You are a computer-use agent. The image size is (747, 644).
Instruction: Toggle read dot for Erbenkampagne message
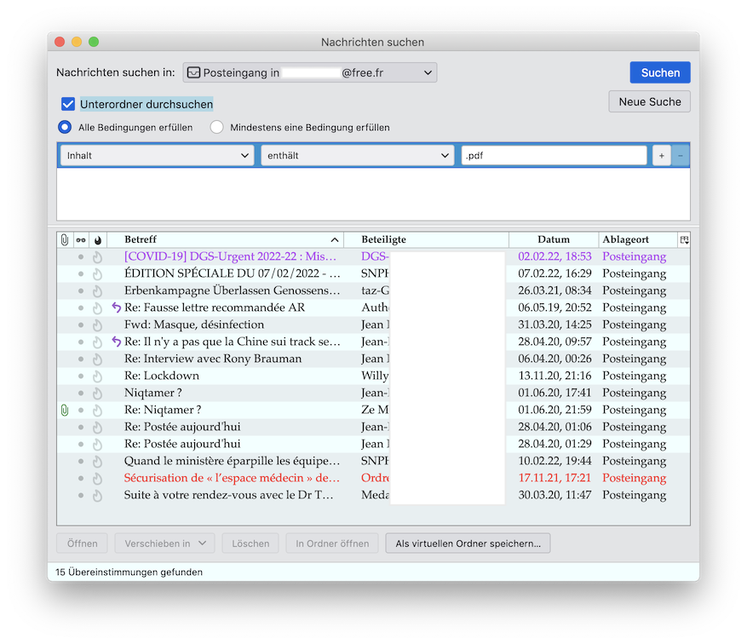pos(81,291)
